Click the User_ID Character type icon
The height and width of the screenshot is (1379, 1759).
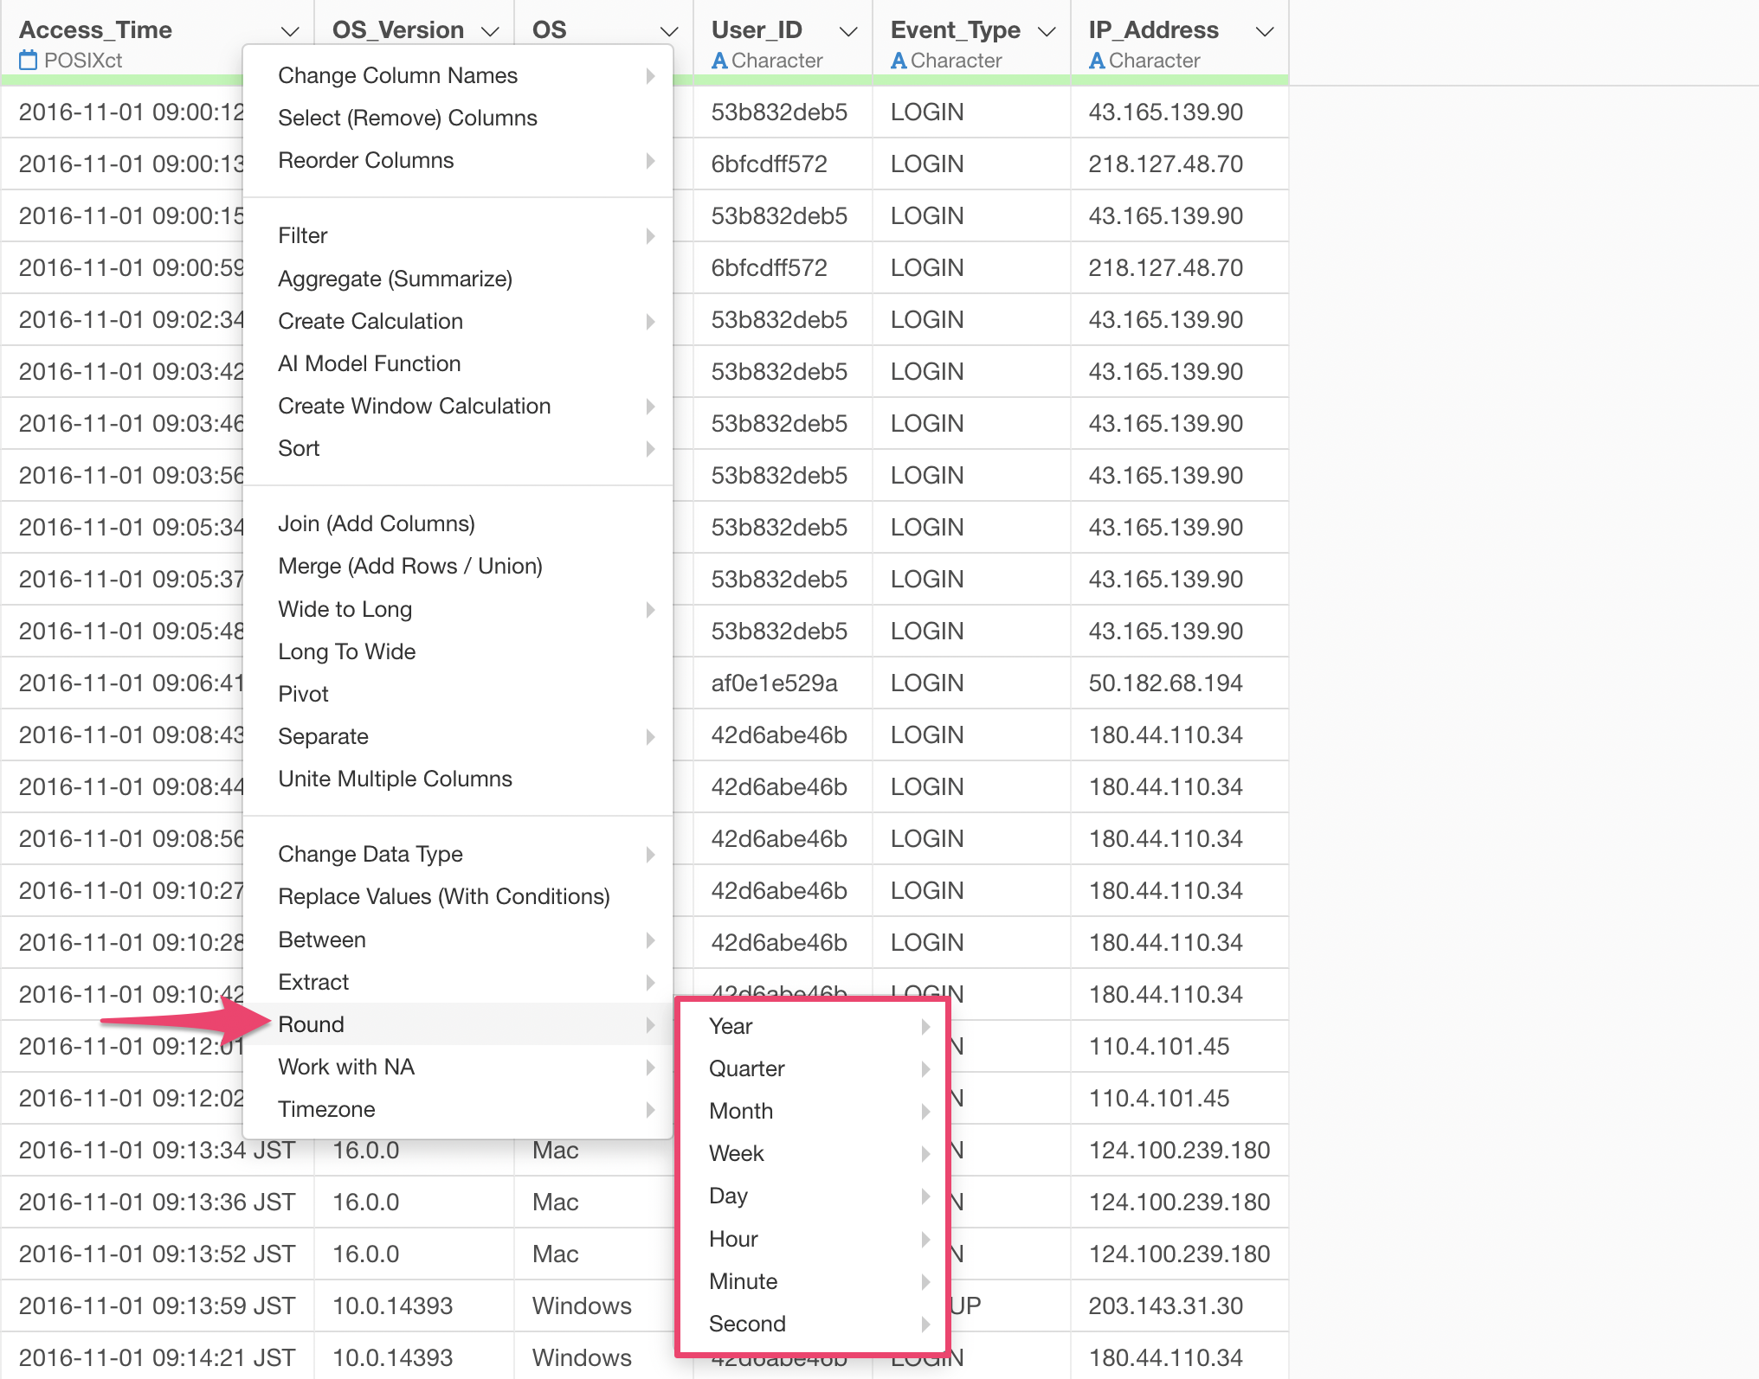point(718,61)
